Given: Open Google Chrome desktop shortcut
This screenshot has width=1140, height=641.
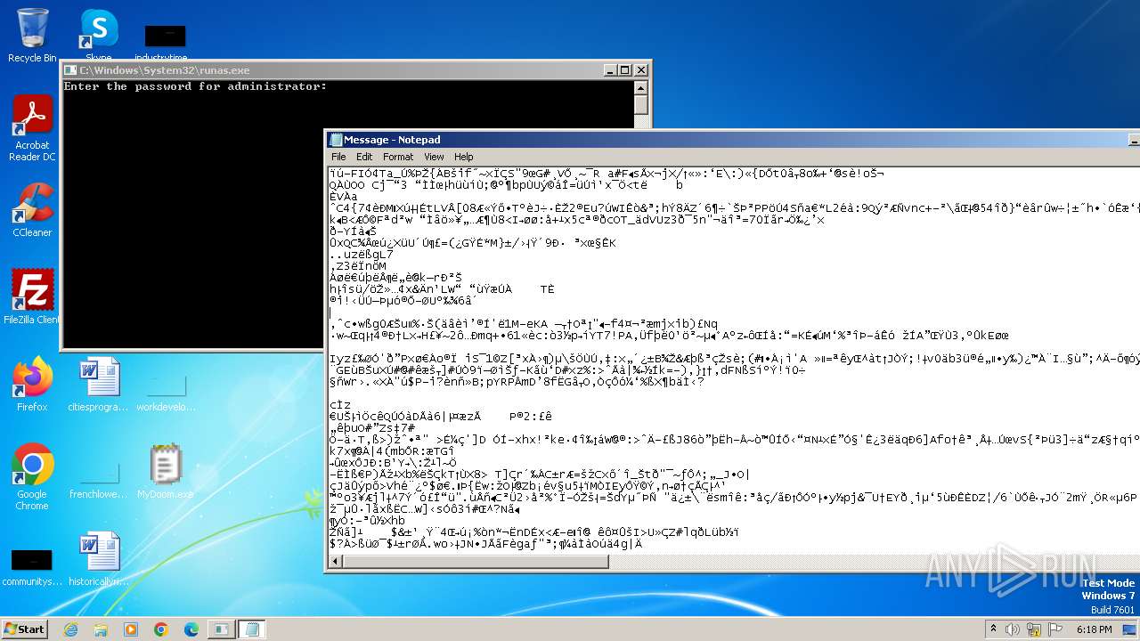Looking at the screenshot, I should [x=32, y=476].
